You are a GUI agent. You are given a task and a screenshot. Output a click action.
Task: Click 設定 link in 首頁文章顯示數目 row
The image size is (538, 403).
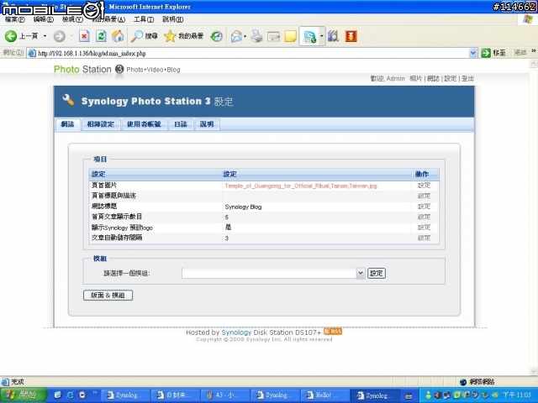coord(424,217)
